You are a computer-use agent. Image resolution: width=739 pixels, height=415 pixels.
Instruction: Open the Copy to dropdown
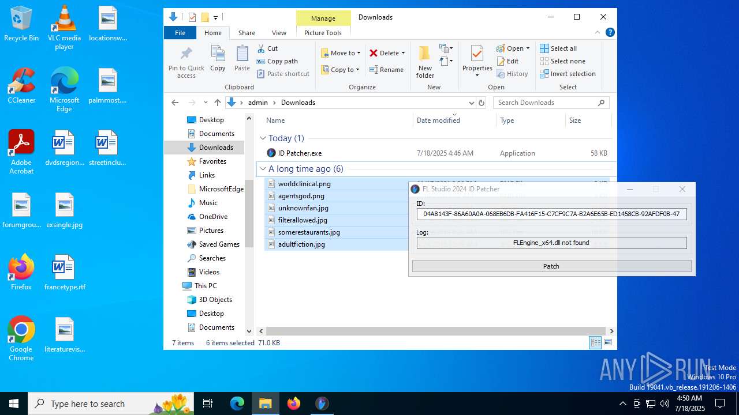coord(341,70)
